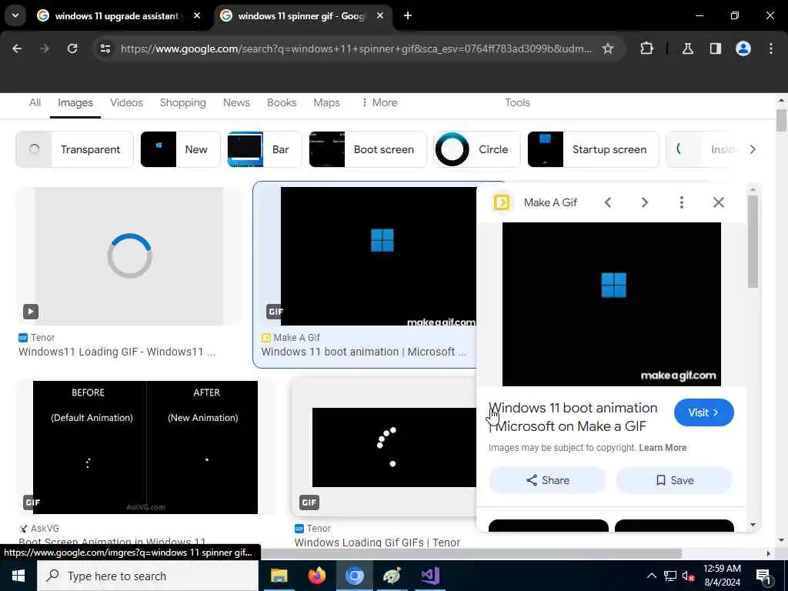
Task: Select the New filter chip
Action: [180, 149]
